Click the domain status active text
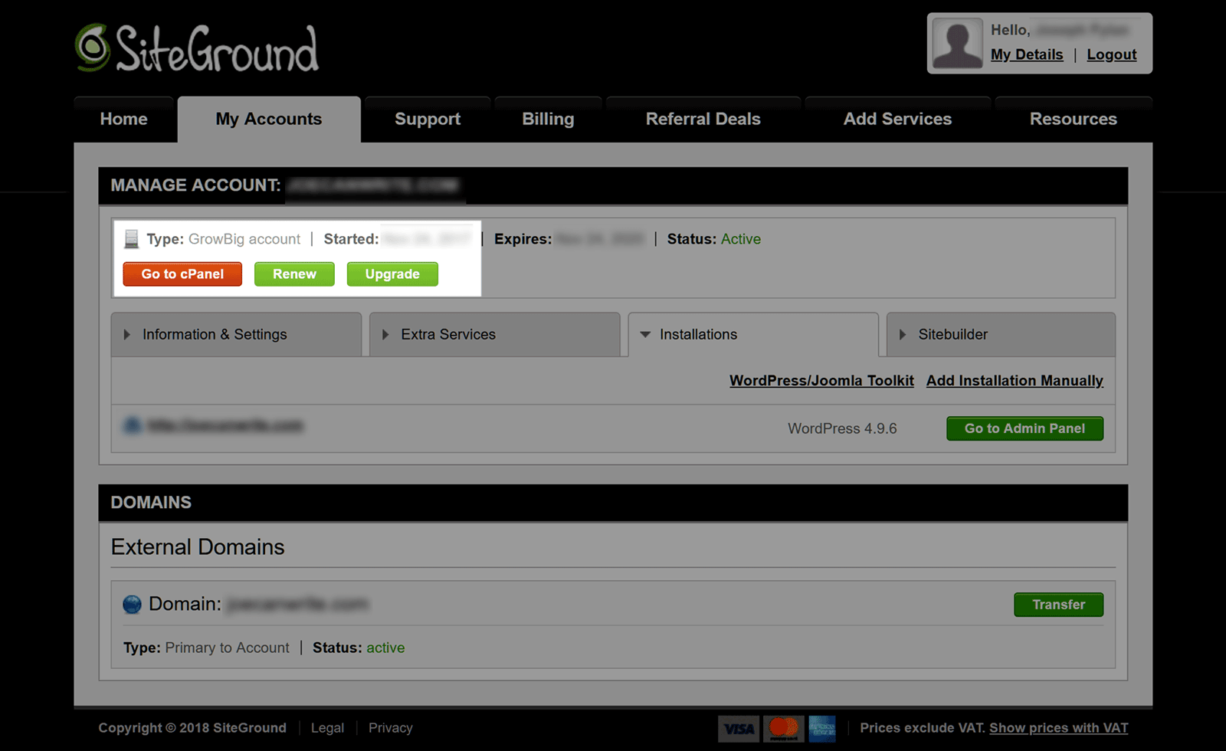The width and height of the screenshot is (1226, 751). coord(385,648)
